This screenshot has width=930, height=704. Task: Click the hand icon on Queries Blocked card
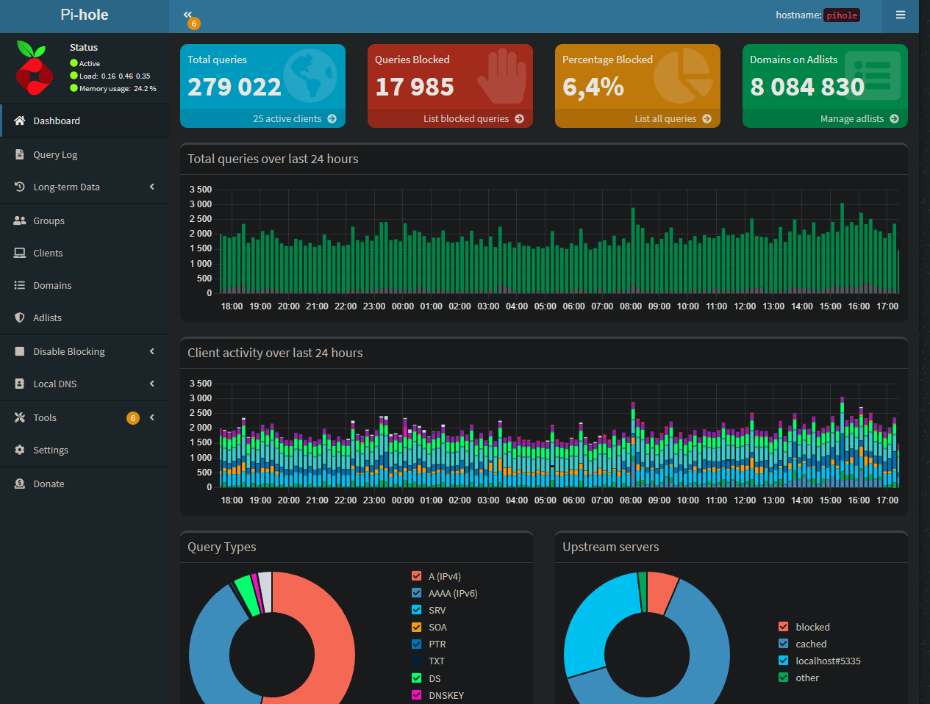502,76
